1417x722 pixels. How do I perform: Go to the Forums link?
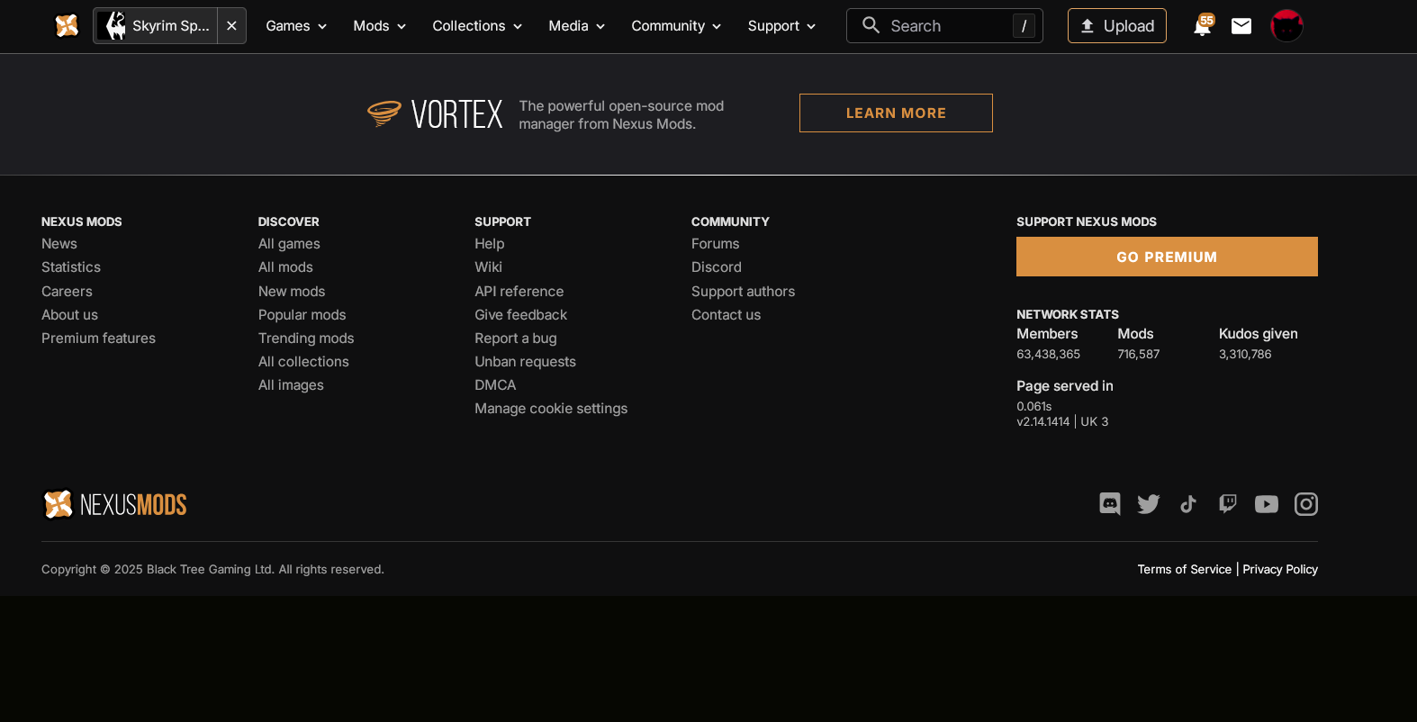pos(716,244)
